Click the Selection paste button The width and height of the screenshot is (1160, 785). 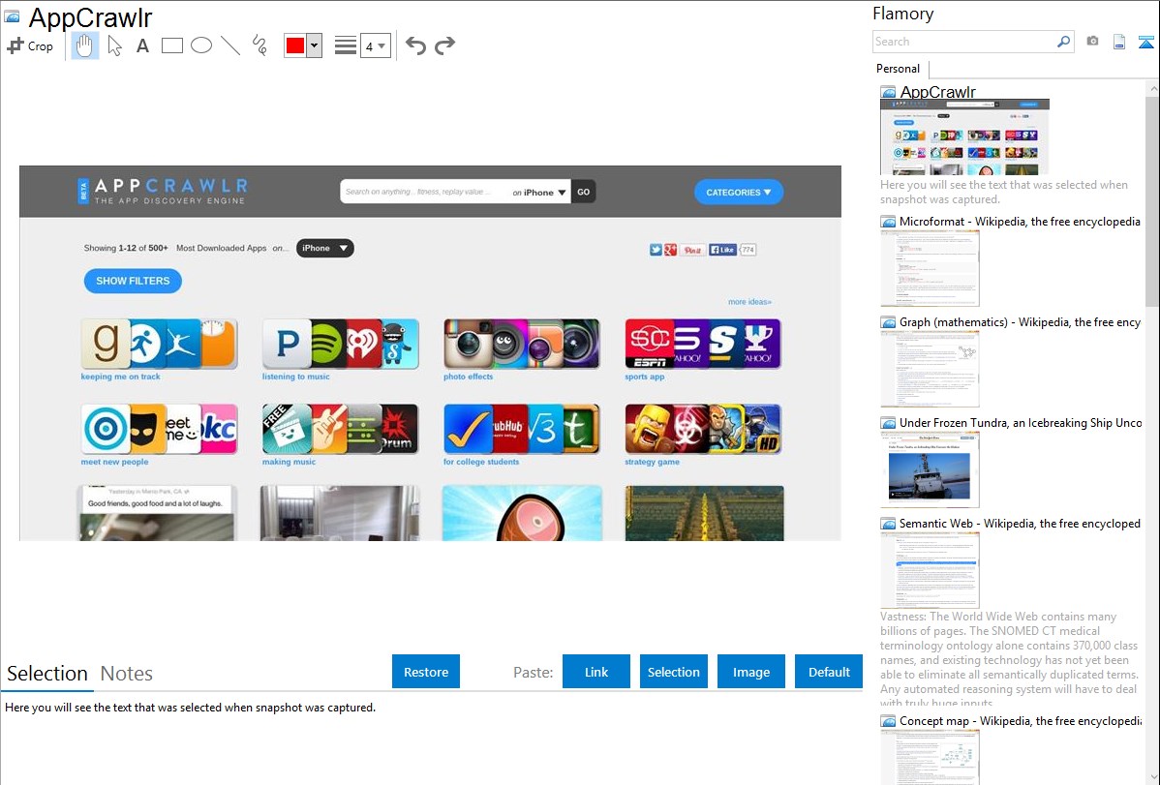coord(674,672)
